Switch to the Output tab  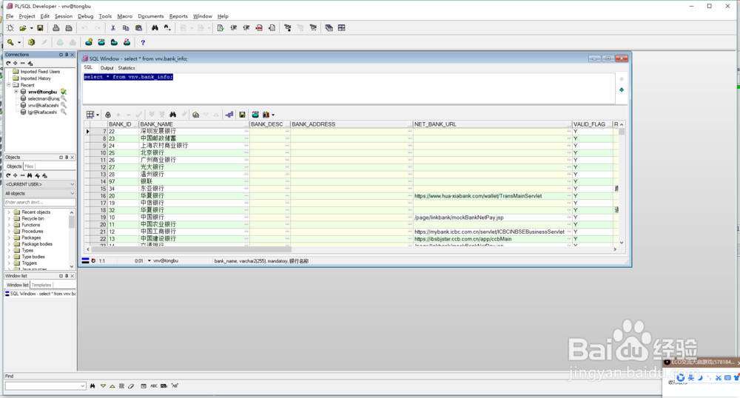click(x=107, y=68)
